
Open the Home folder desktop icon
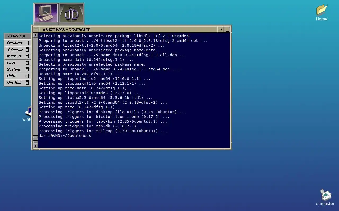point(322,12)
